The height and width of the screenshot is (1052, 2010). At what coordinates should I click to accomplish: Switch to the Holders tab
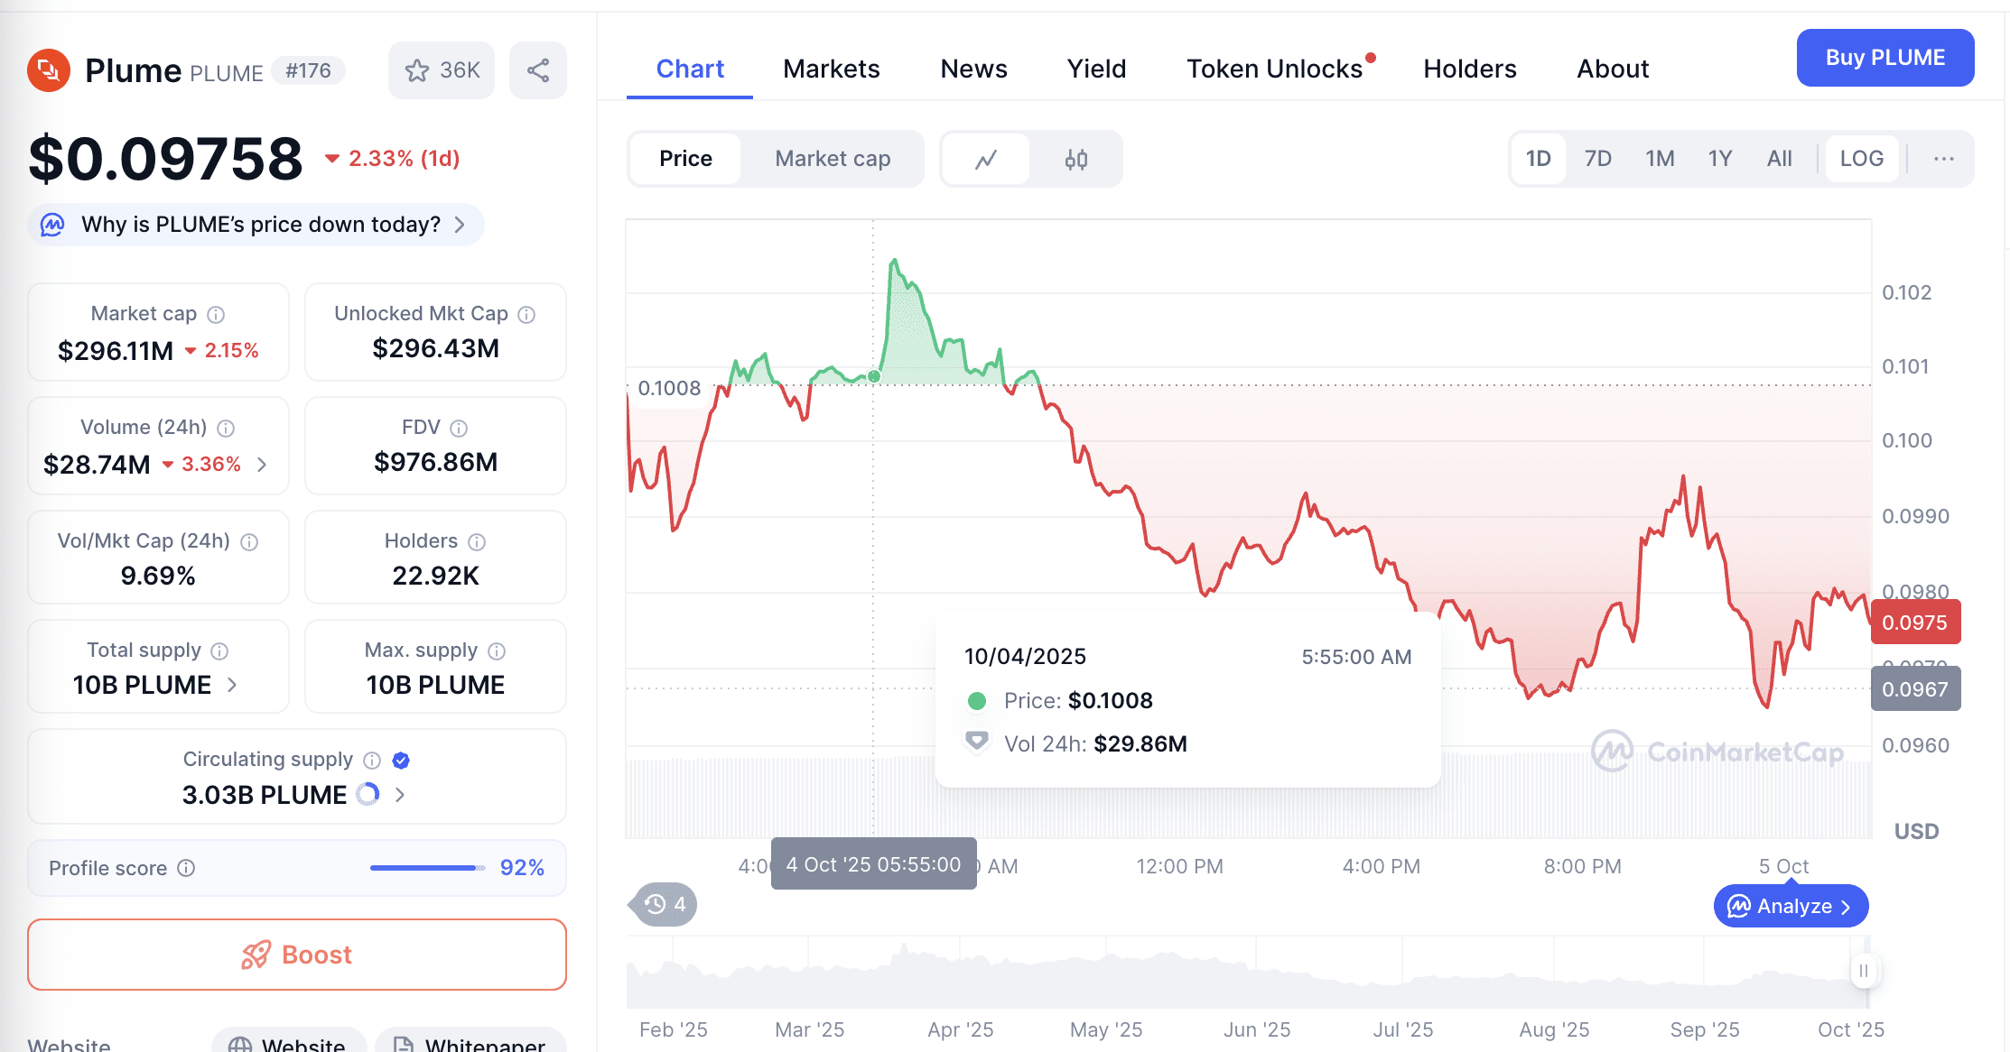[1469, 69]
